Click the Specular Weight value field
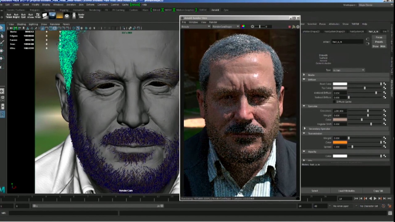This screenshot has height=222, width=395. [340, 115]
